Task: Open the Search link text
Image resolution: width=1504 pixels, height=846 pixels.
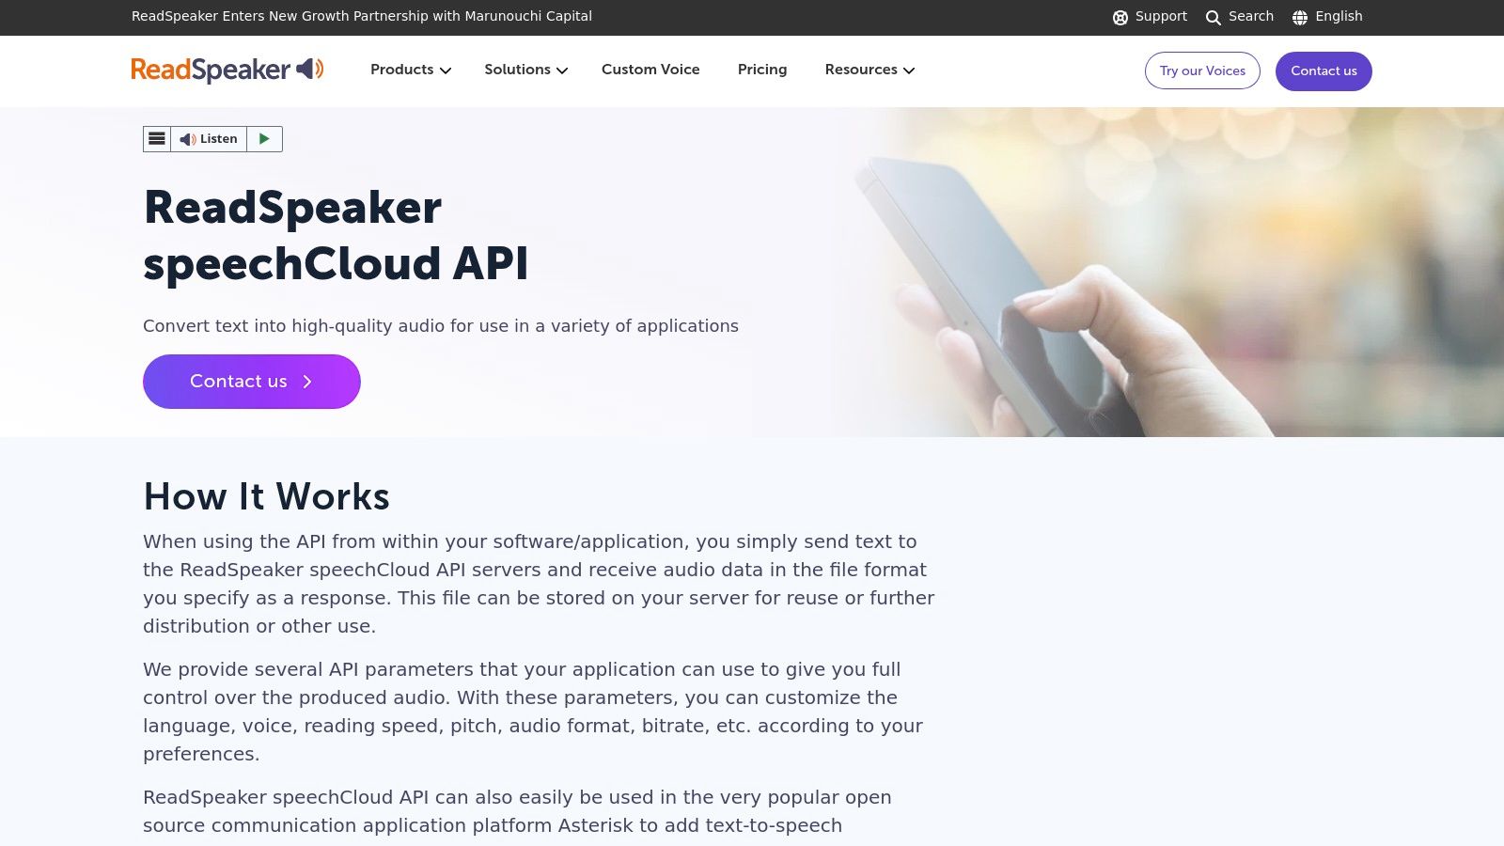Action: (x=1251, y=16)
